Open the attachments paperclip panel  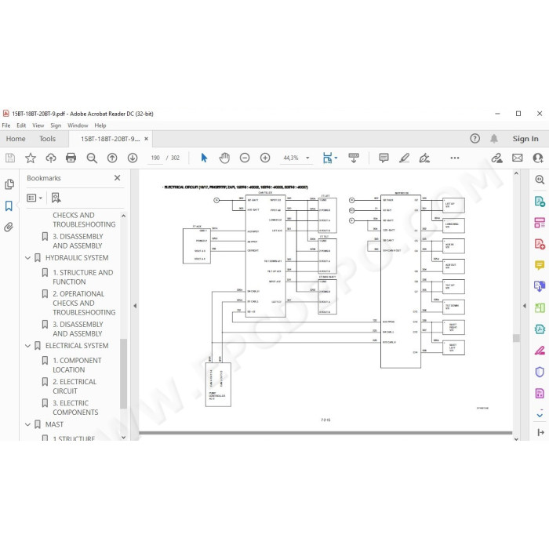point(9,227)
